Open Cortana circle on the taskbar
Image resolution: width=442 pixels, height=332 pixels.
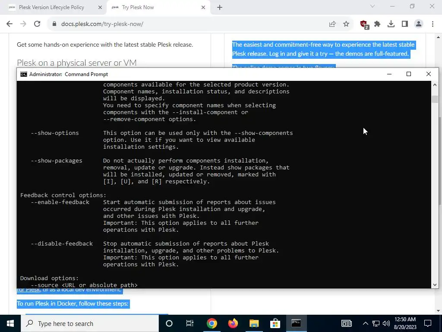(x=169, y=323)
